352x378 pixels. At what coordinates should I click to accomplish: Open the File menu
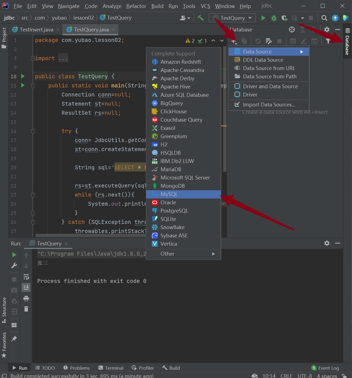(18, 6)
